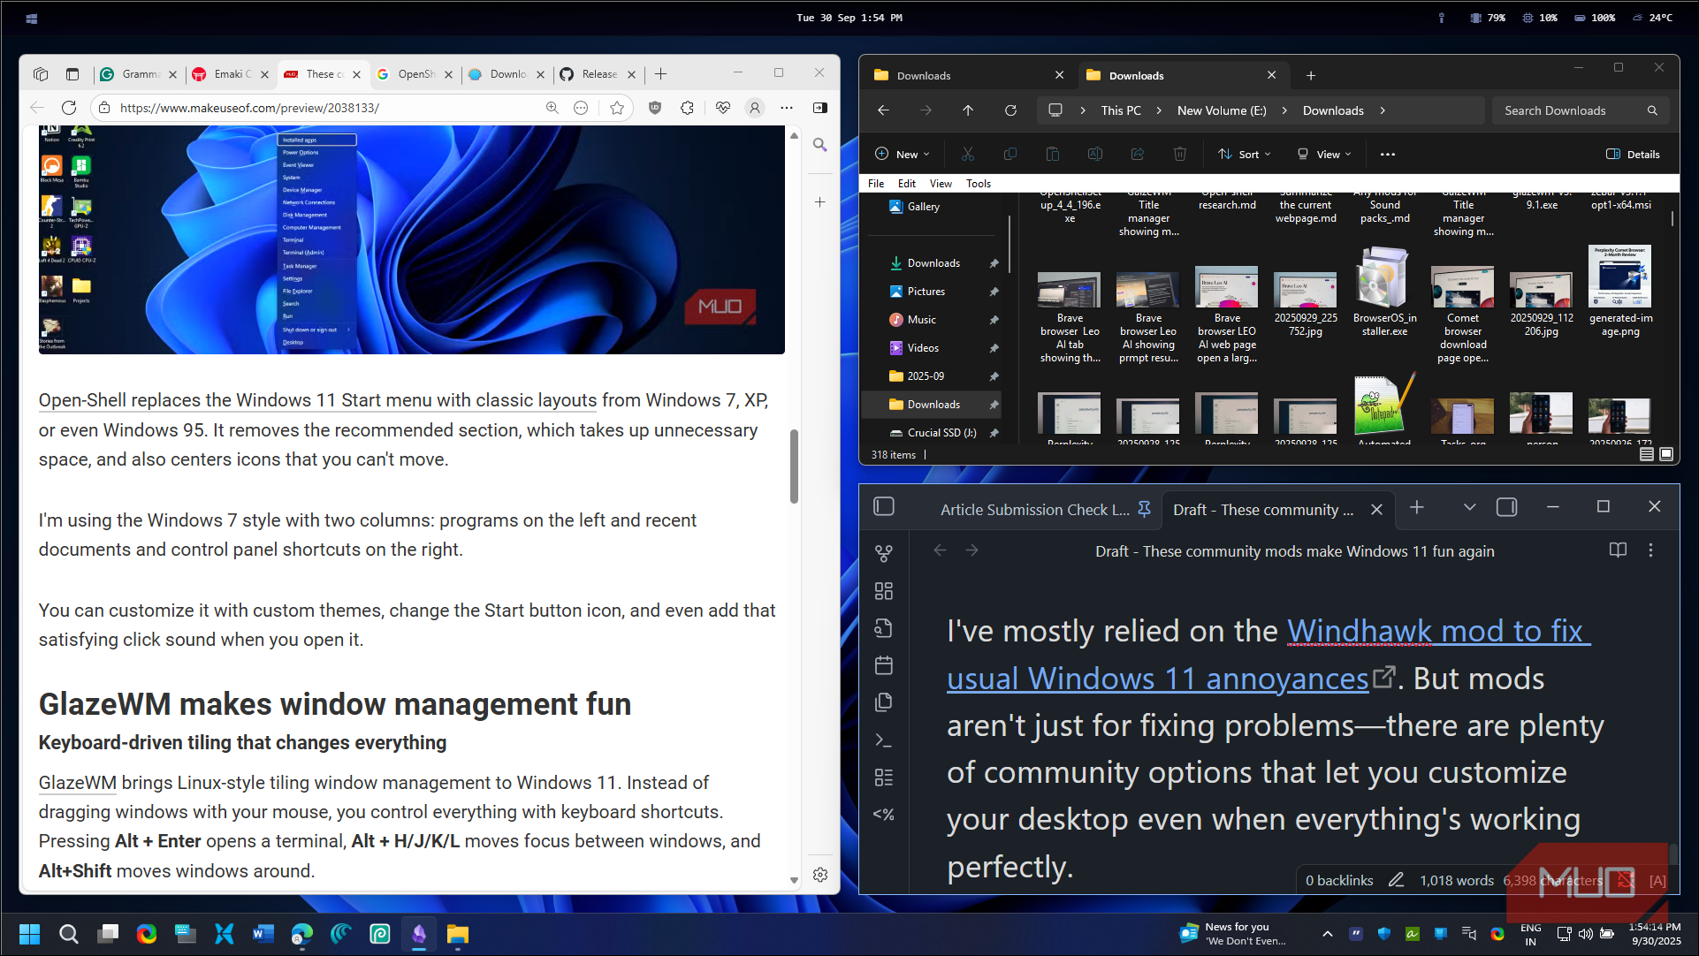Toggle reading view book icon in Obsidian

1618,550
